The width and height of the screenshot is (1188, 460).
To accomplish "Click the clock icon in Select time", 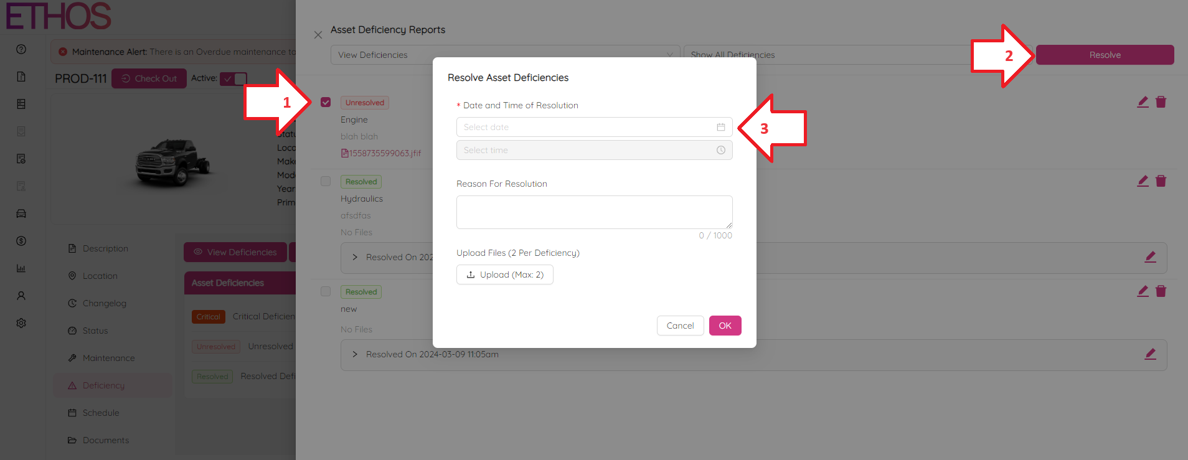I will (721, 150).
